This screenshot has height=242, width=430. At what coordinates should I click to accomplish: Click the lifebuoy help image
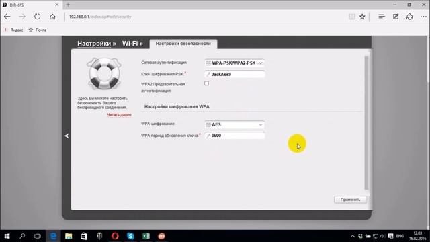pyautogui.click(x=104, y=74)
